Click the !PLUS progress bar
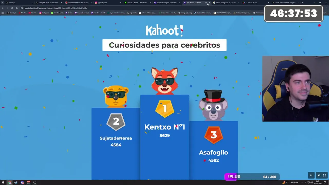 (x=252, y=177)
